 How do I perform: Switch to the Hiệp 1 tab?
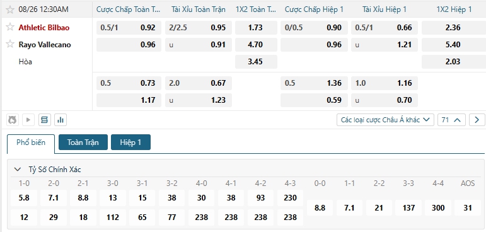[130, 142]
